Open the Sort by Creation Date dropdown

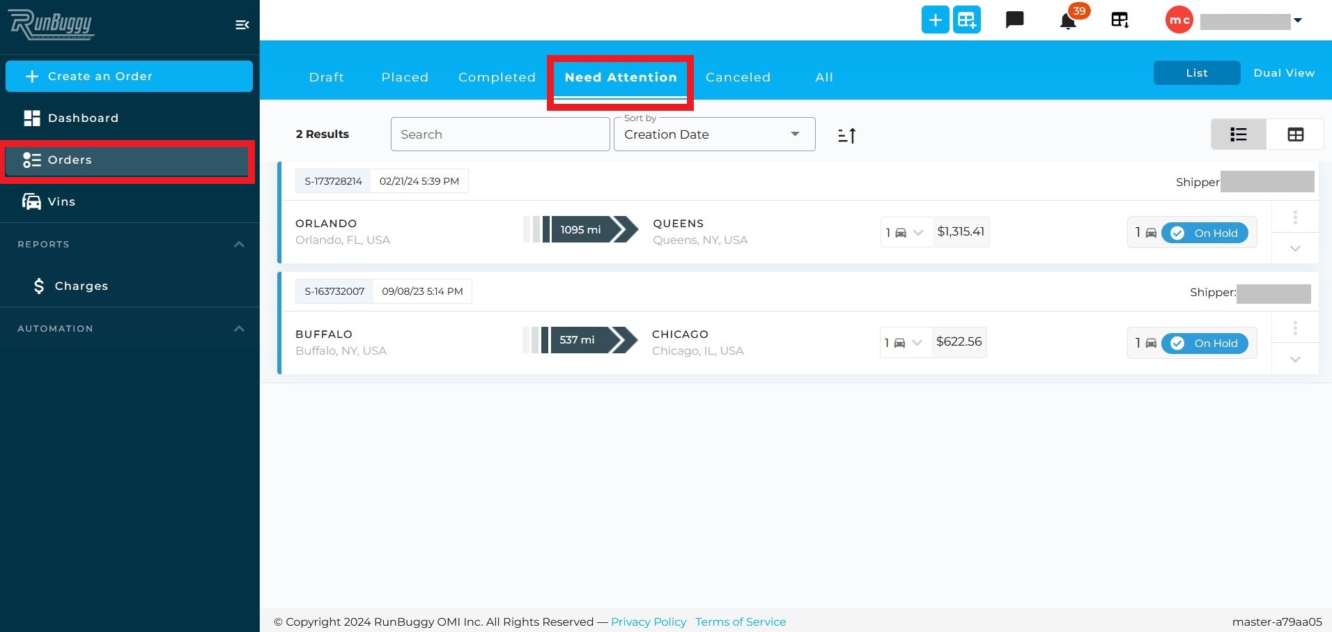coord(714,134)
